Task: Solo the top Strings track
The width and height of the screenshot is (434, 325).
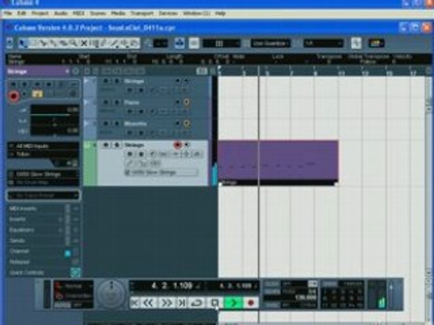Action: click(x=117, y=81)
